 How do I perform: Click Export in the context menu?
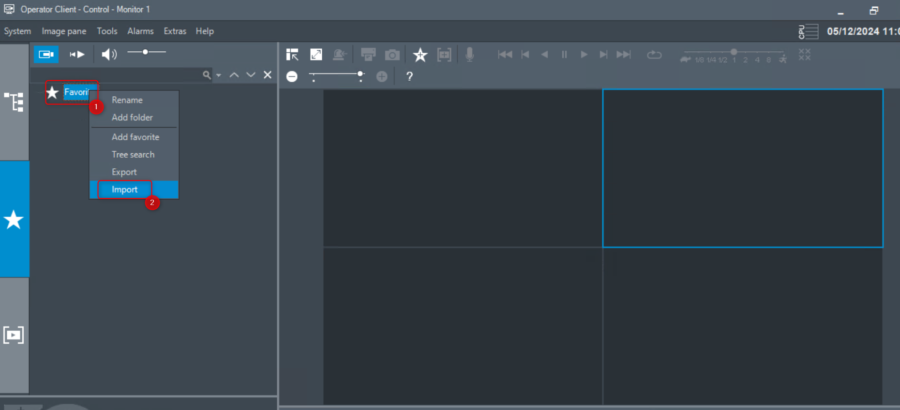click(124, 172)
